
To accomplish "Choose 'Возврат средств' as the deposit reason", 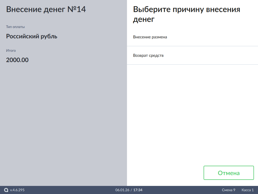I will (148, 56).
